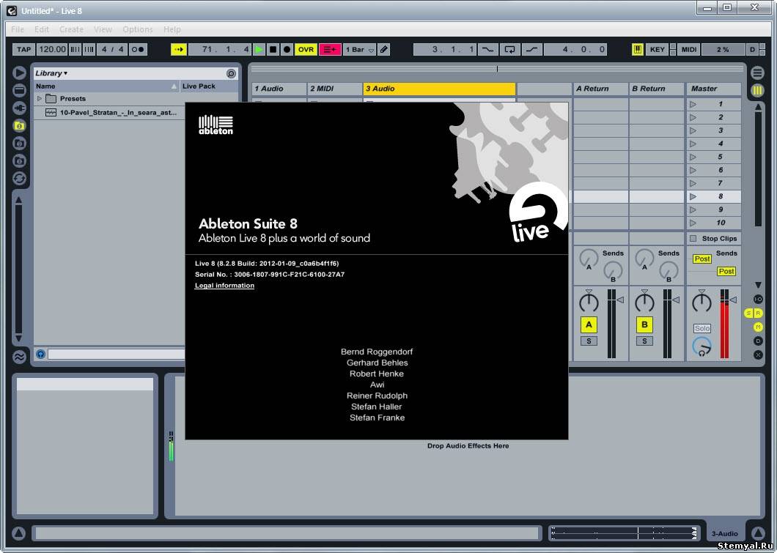Image resolution: width=777 pixels, height=553 pixels.
Task: Sort by the Name column header
Action: [x=106, y=86]
